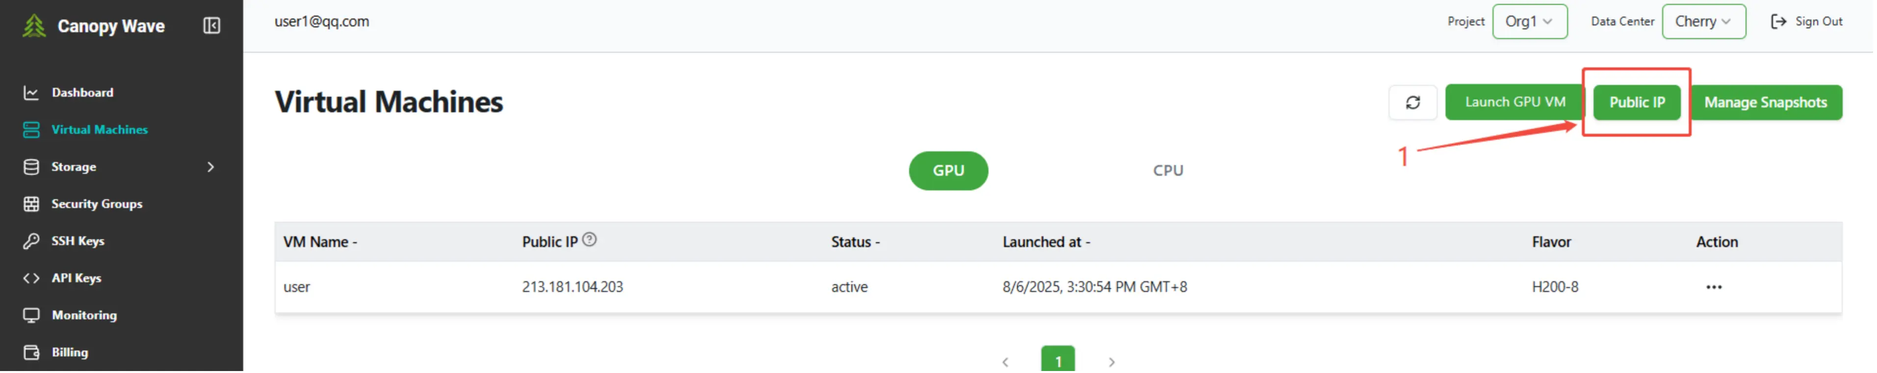
Task: Open Dashboard from the sidebar
Action: 81,93
